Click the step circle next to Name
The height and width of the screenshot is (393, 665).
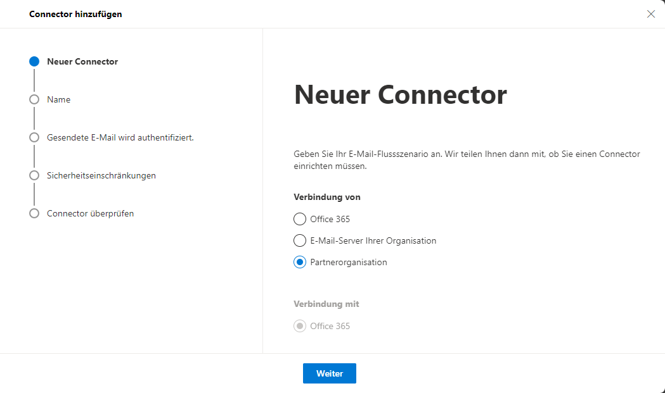coord(34,99)
